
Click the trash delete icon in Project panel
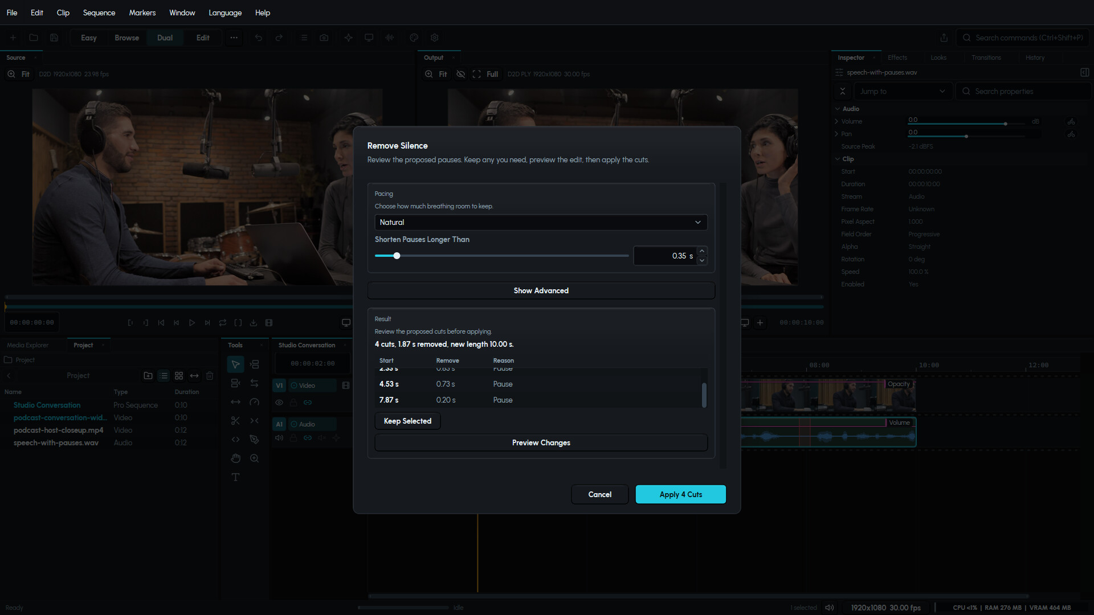(x=210, y=376)
